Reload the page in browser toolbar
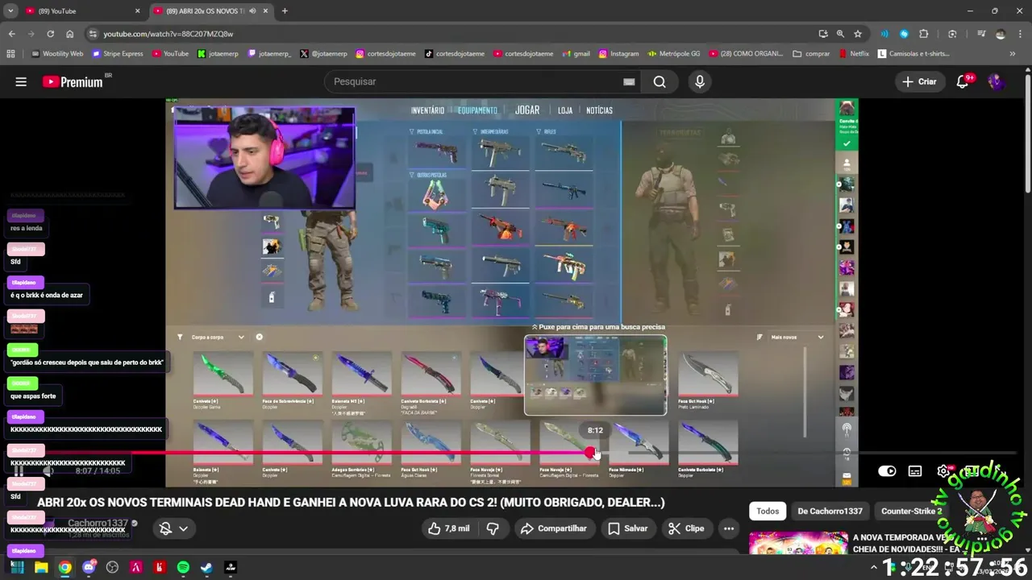1032x580 pixels. click(x=50, y=34)
